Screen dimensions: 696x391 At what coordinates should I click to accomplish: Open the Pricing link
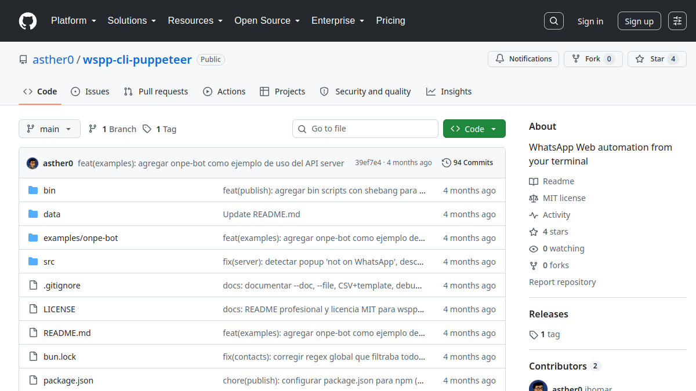tap(390, 20)
